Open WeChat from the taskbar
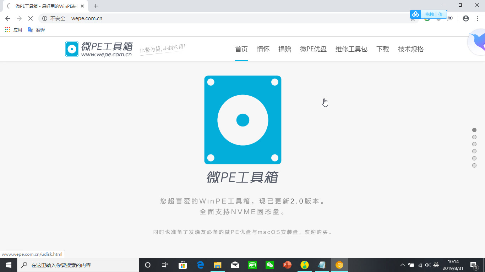Image resolution: width=485 pixels, height=272 pixels. pos(269,265)
